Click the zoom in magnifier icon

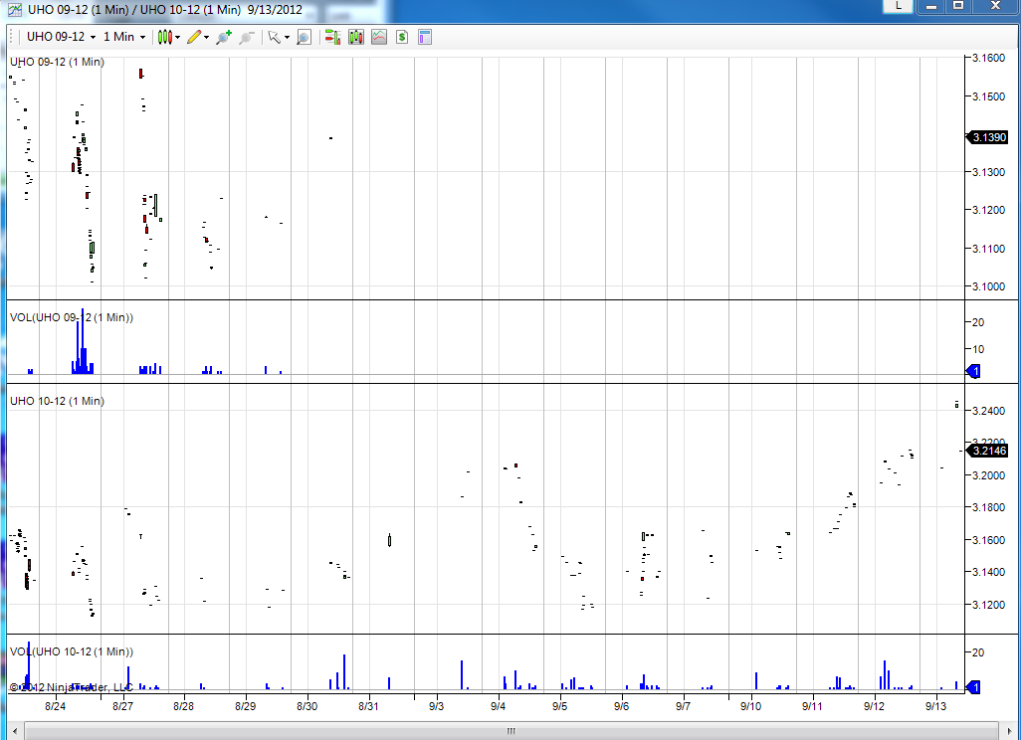coord(223,37)
